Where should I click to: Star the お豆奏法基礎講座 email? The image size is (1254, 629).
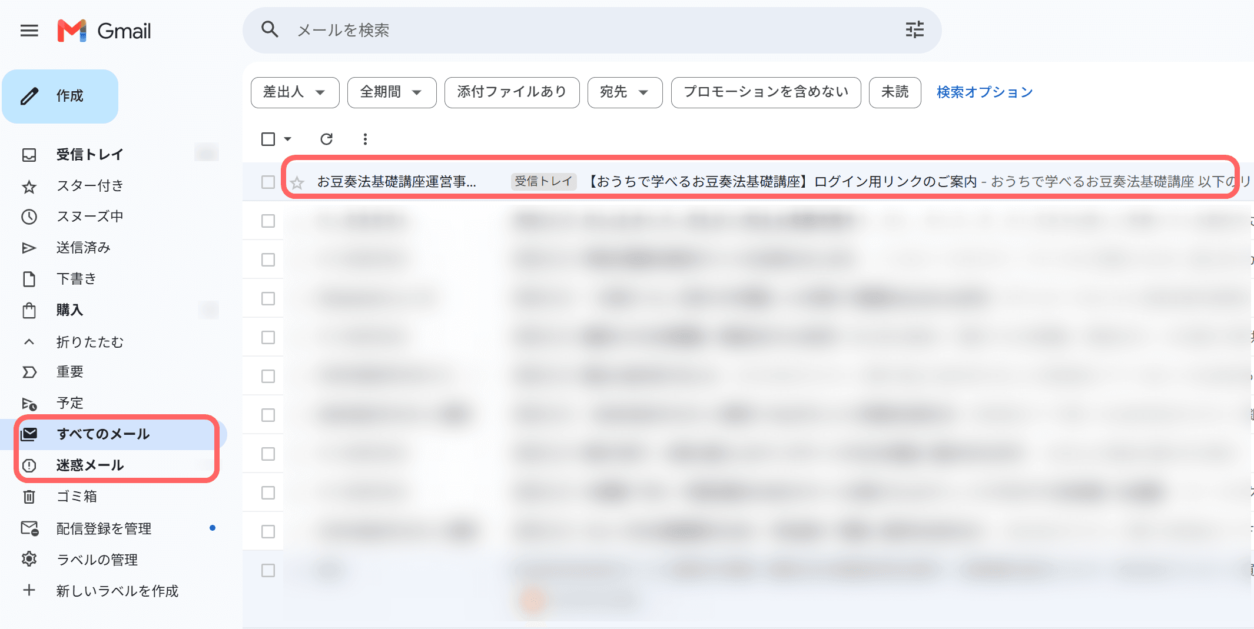(x=297, y=182)
